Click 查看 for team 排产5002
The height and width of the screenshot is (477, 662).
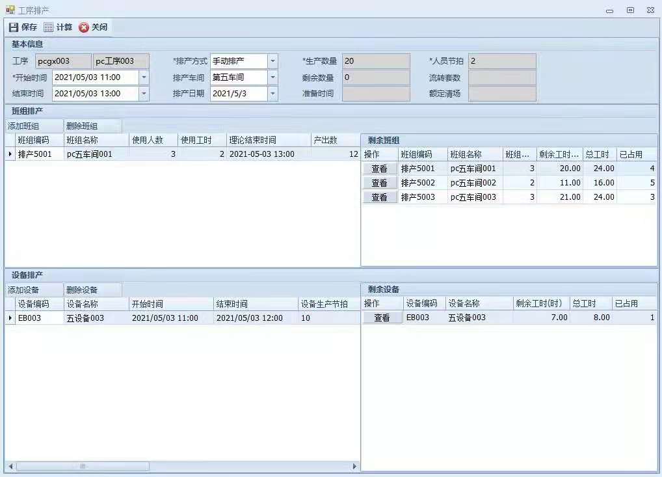point(379,183)
